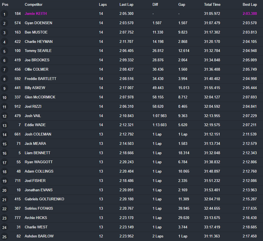Click the position 5 circle badge
Screen dimensions: 263x241
click(4, 51)
